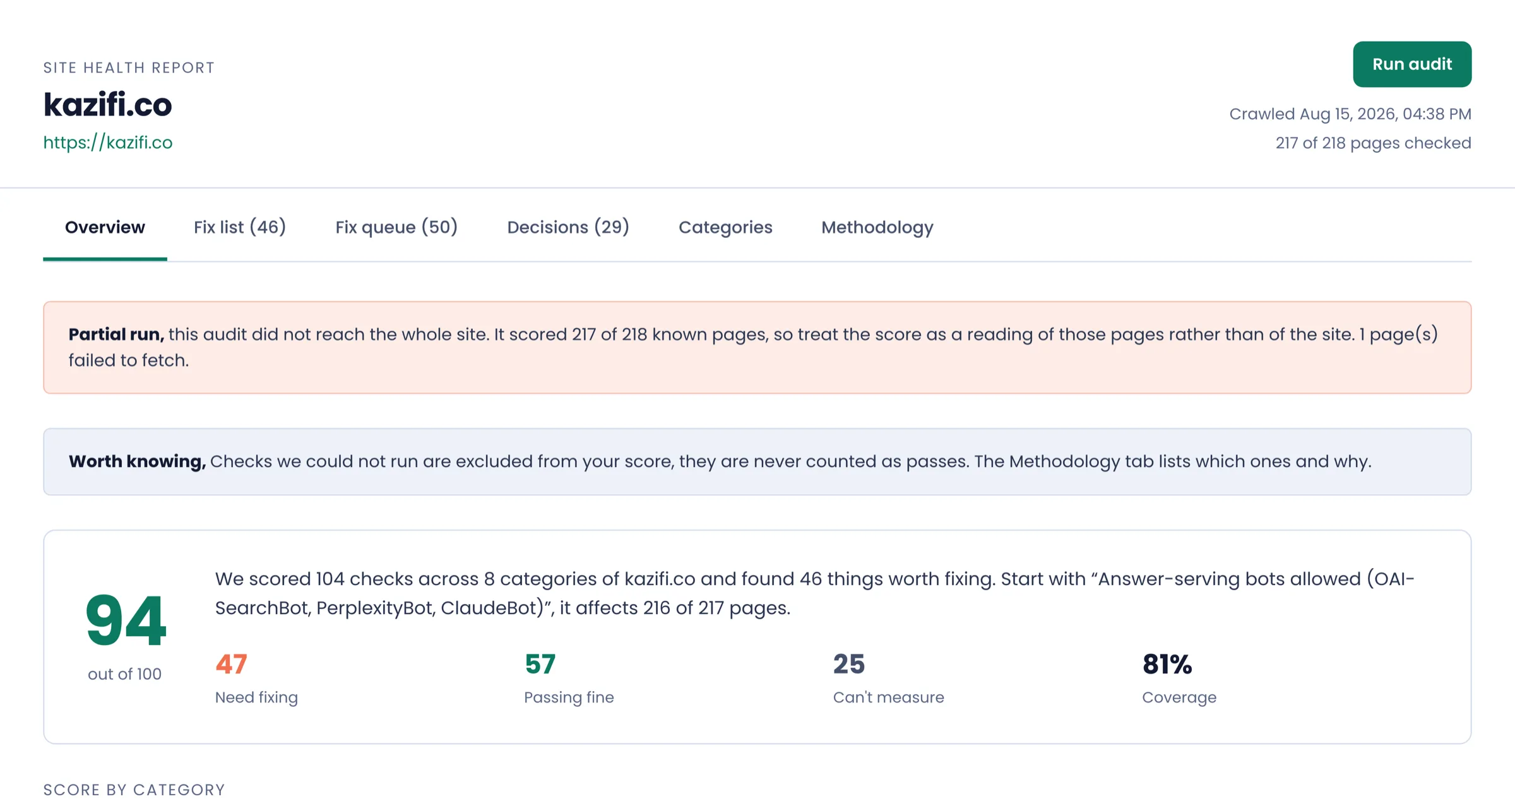Click the overall score 94
The width and height of the screenshot is (1515, 799).
pos(126,621)
